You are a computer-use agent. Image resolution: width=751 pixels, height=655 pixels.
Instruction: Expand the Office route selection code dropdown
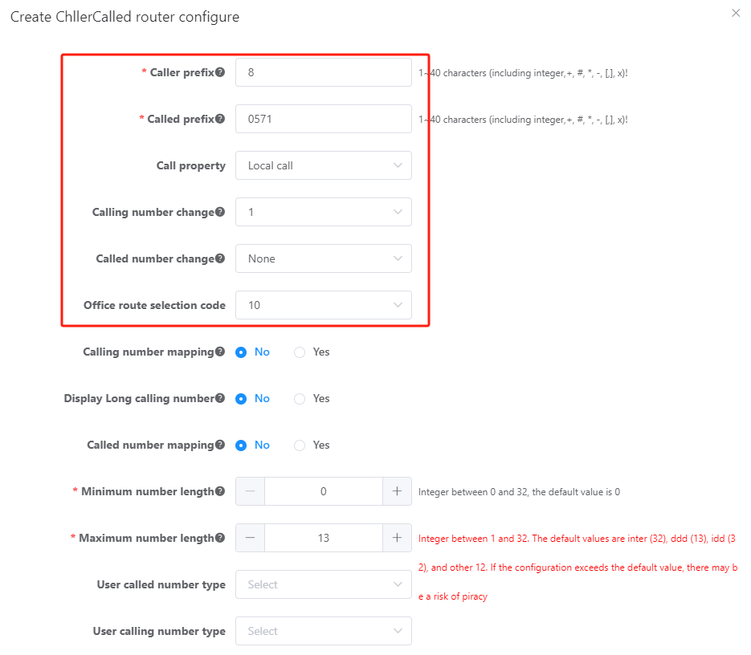(x=324, y=305)
